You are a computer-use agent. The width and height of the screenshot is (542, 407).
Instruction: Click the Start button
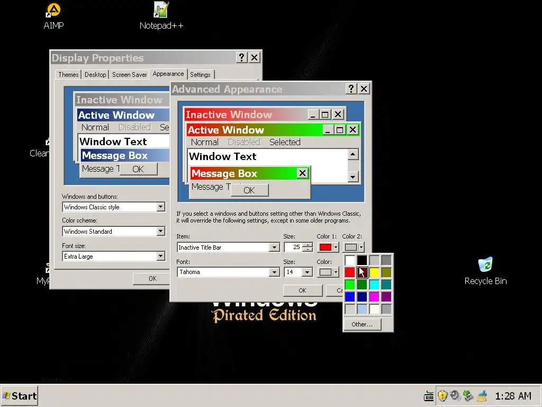[20, 396]
